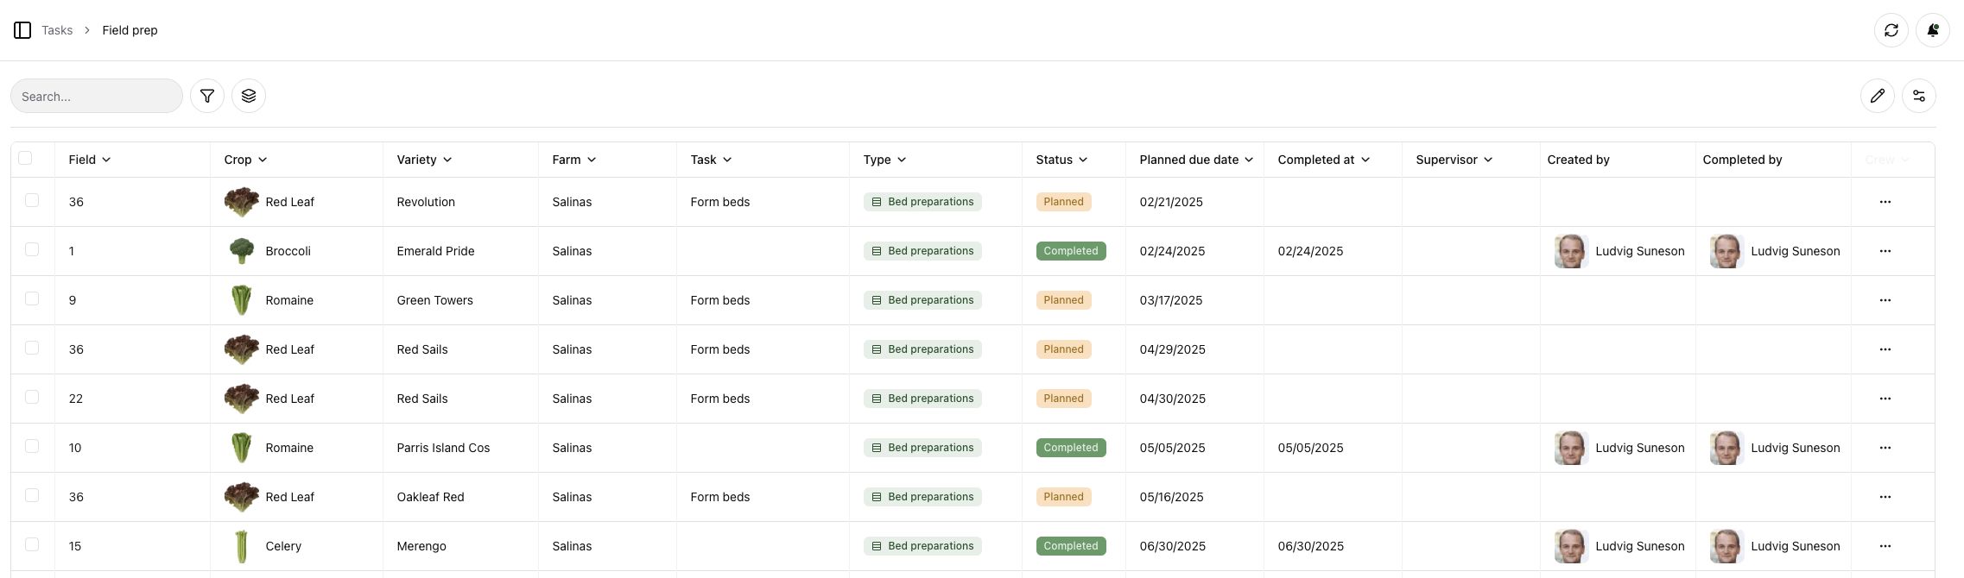Screen dimensions: 1964x578
Task: Check the Oakleaf Red row checkbox
Action: (32, 495)
